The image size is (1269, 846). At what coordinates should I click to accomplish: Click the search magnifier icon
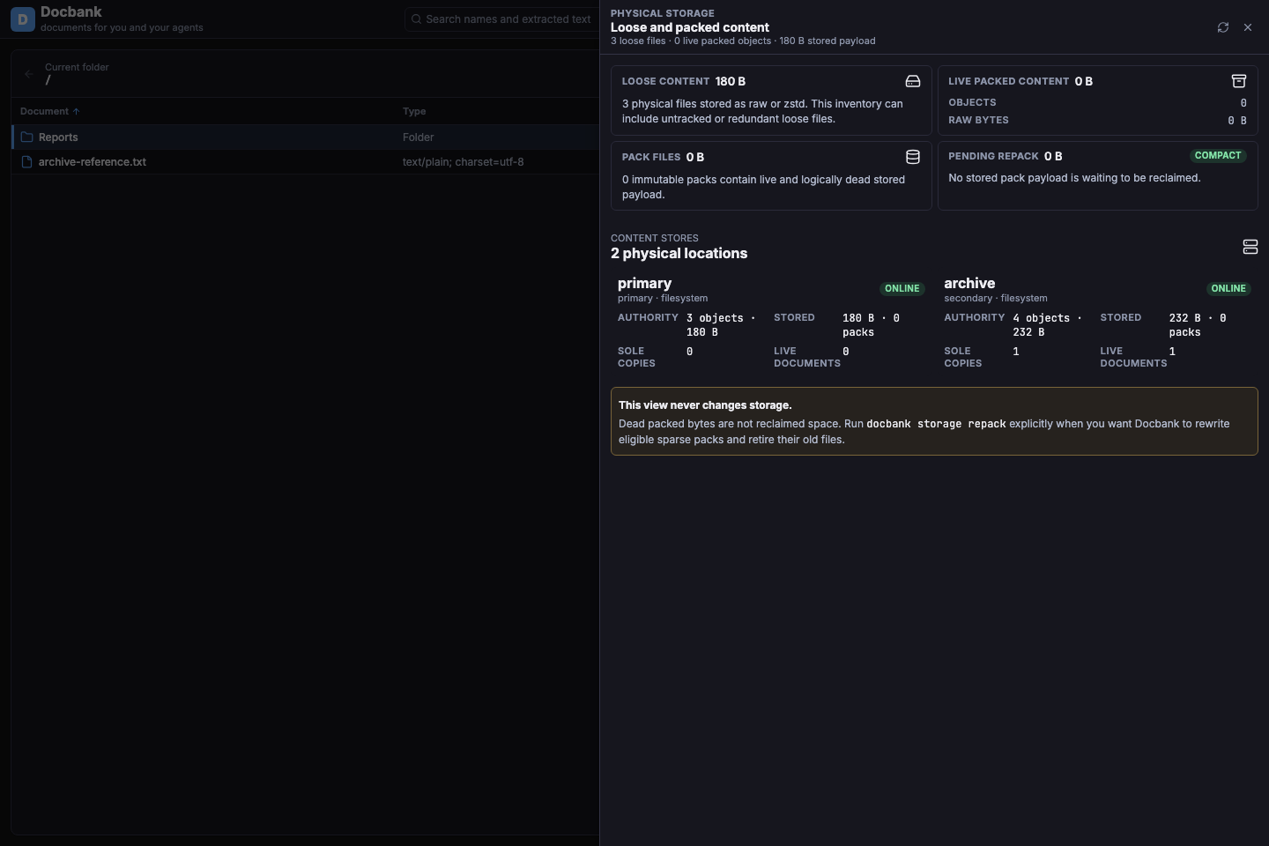coord(416,19)
